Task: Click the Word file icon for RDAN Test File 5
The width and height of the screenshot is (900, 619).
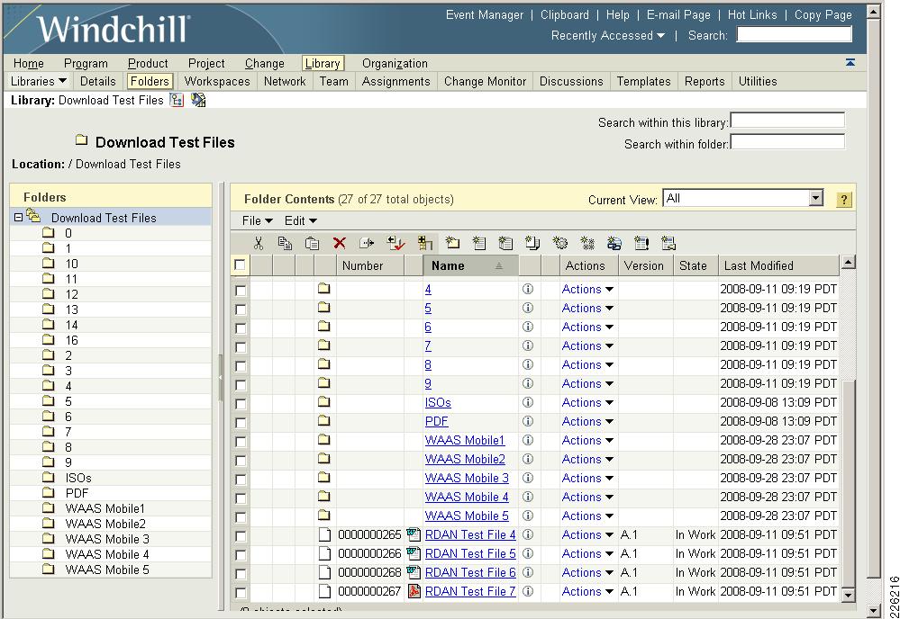Action: click(x=414, y=553)
